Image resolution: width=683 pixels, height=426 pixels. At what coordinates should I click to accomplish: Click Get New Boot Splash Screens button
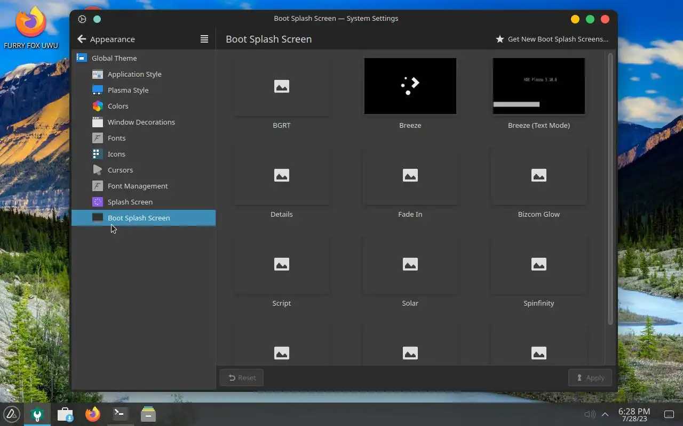coord(552,39)
